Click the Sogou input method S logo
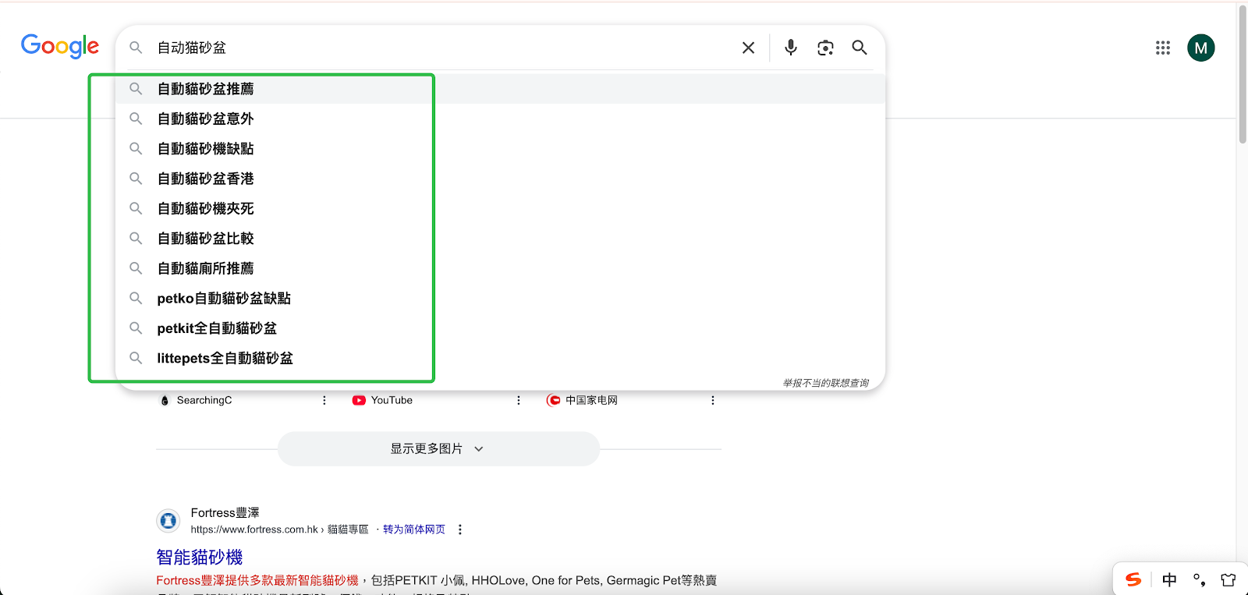This screenshot has height=595, width=1248. (x=1133, y=579)
